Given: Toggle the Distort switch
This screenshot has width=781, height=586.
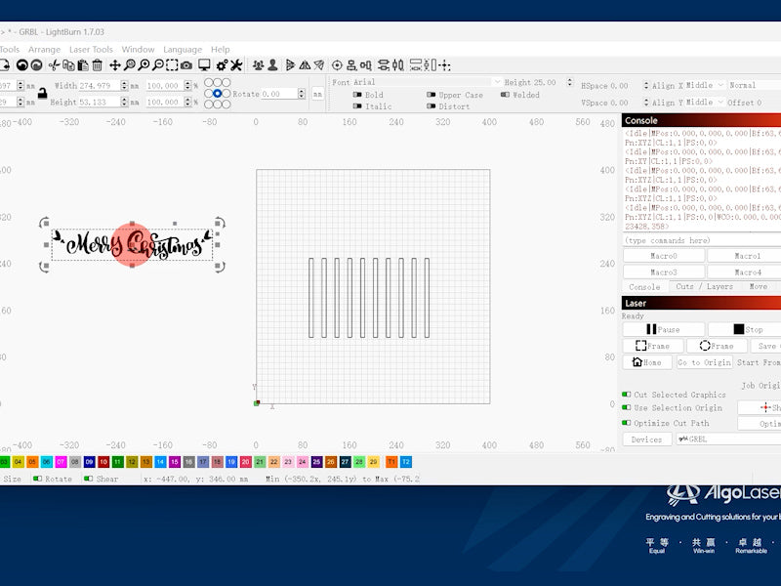Looking at the screenshot, I should [x=431, y=106].
